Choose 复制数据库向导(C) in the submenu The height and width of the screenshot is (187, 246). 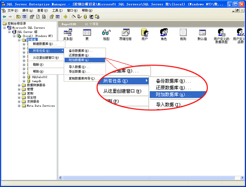(x=85, y=78)
